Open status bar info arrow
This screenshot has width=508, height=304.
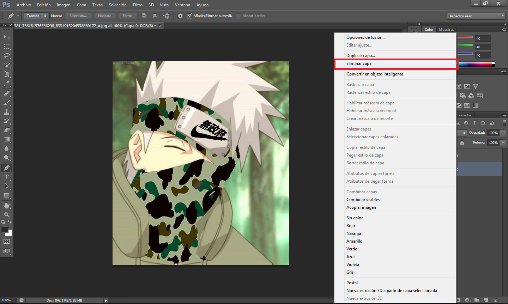(105, 300)
